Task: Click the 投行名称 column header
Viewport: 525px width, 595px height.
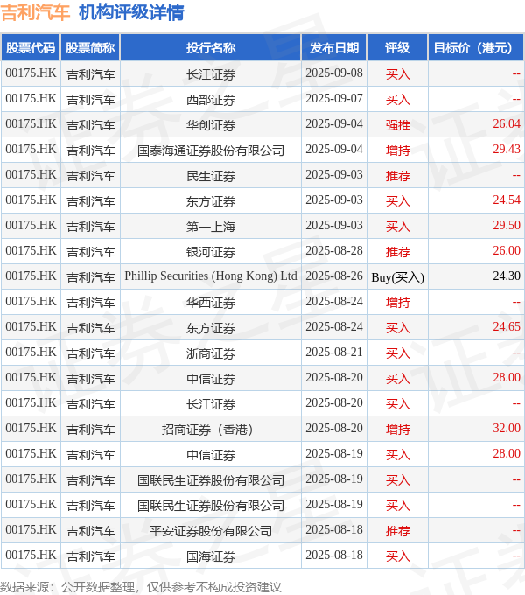Action: 211,48
